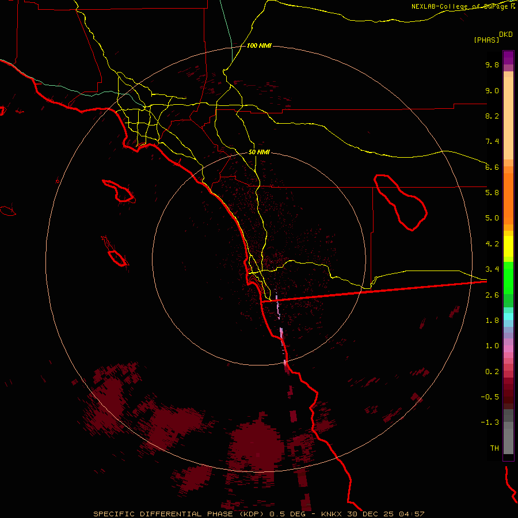Click the 30 DEC 25 date in the caption
This screenshot has width=518, height=518.
[x=371, y=514]
